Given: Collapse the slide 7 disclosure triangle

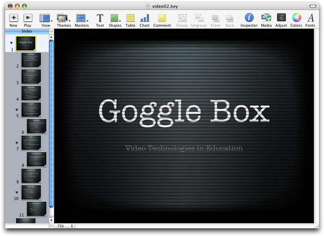Looking at the screenshot, I should [17, 143].
